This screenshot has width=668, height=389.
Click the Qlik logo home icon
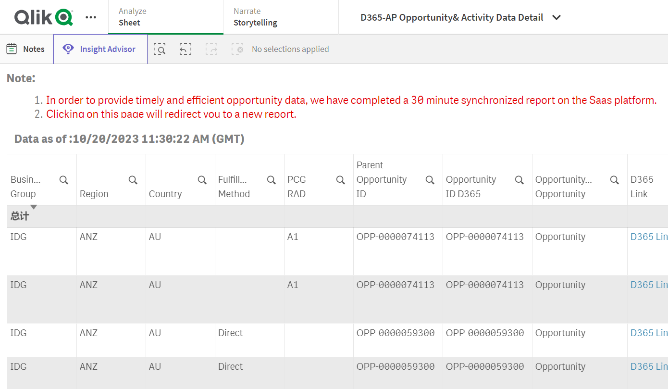[43, 17]
